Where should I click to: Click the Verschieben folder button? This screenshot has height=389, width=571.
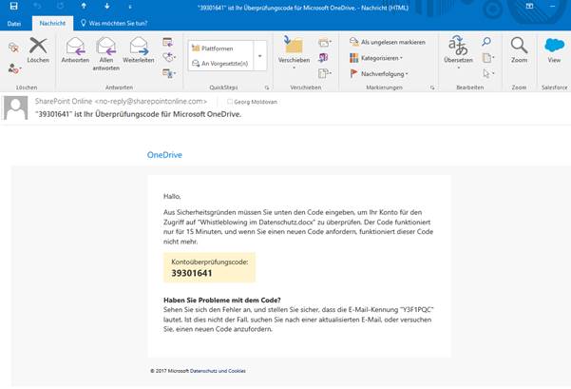[294, 51]
